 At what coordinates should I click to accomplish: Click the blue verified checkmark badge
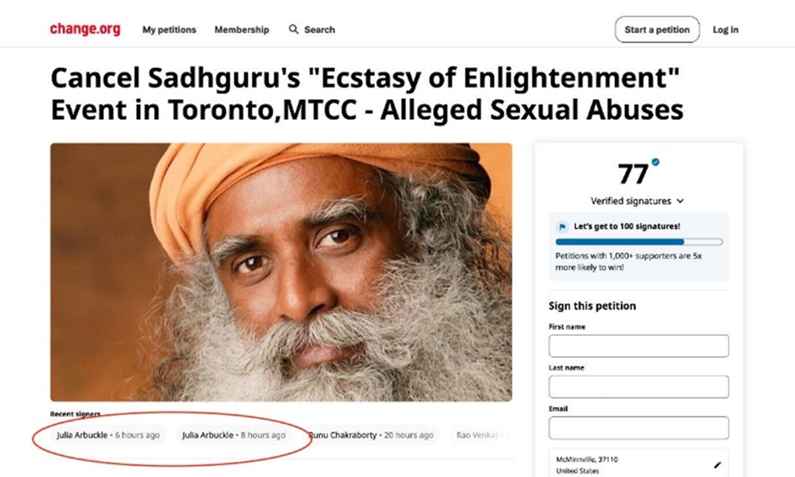(655, 162)
